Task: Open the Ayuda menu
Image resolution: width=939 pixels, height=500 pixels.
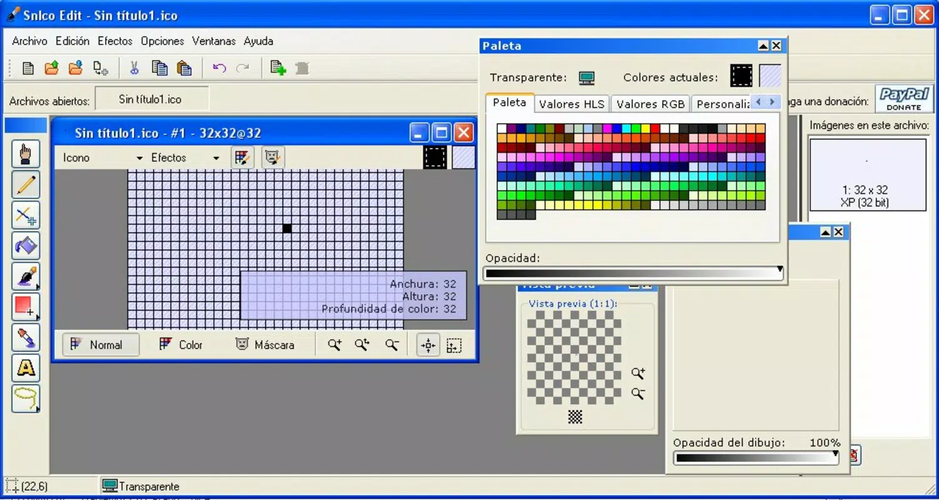Action: point(258,41)
